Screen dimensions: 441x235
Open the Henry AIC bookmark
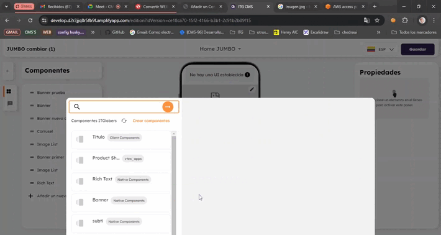(286, 32)
